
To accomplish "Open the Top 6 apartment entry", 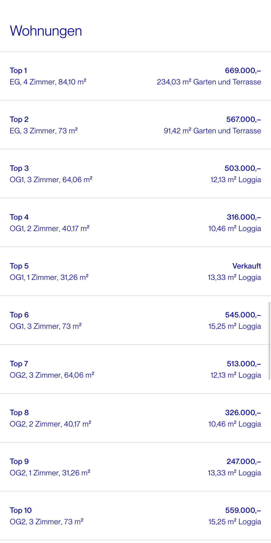I will 19,315.
